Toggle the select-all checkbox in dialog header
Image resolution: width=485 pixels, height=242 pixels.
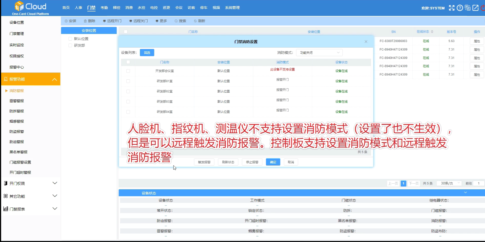[128, 62]
